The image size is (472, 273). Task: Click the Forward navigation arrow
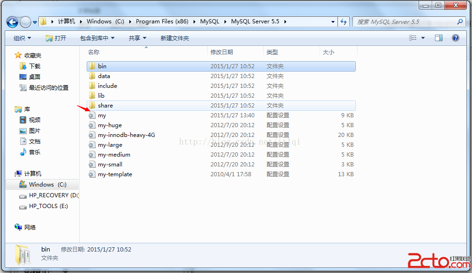click(25, 22)
